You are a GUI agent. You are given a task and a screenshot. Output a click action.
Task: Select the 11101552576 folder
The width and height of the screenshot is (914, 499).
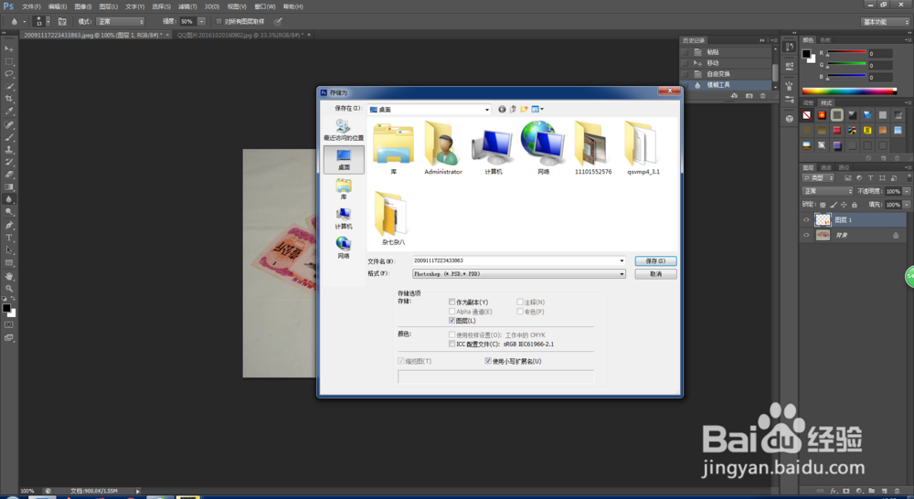593,147
